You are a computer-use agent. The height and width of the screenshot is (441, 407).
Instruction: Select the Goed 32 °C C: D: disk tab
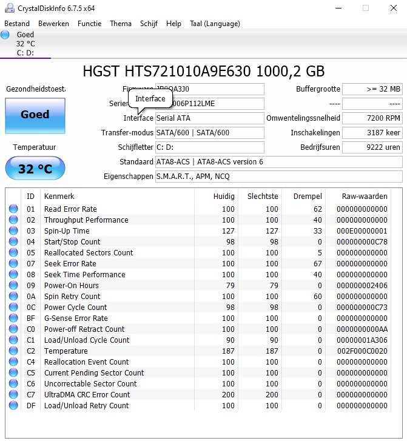25,44
